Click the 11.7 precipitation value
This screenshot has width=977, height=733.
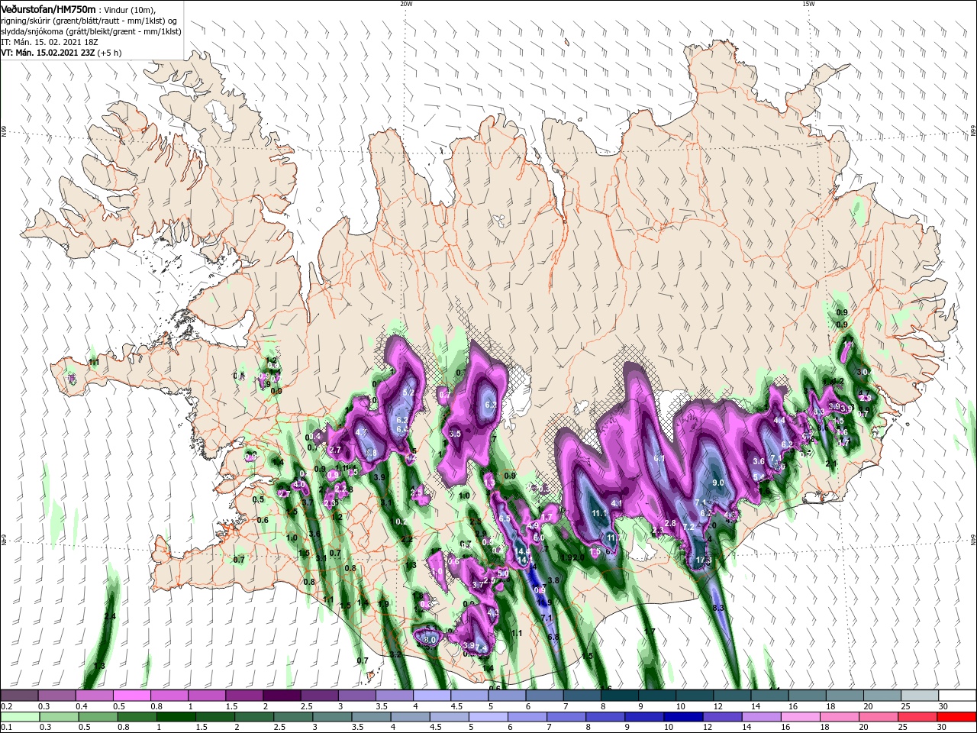point(614,538)
